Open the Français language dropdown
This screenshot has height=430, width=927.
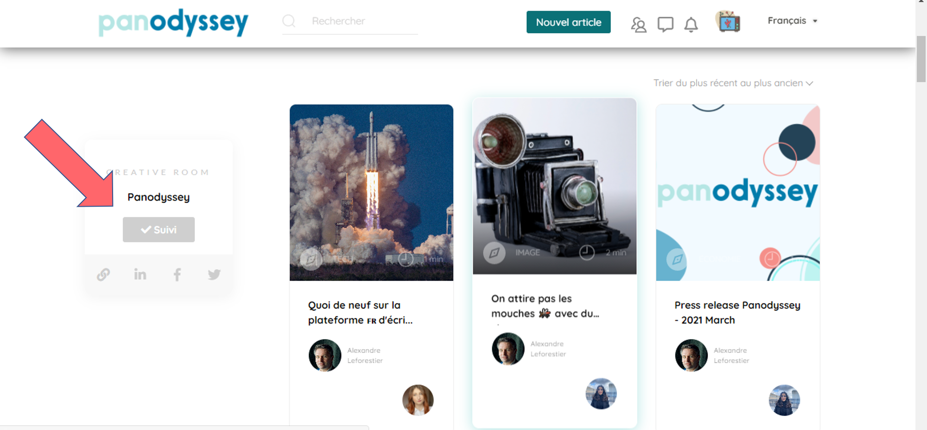click(x=792, y=21)
